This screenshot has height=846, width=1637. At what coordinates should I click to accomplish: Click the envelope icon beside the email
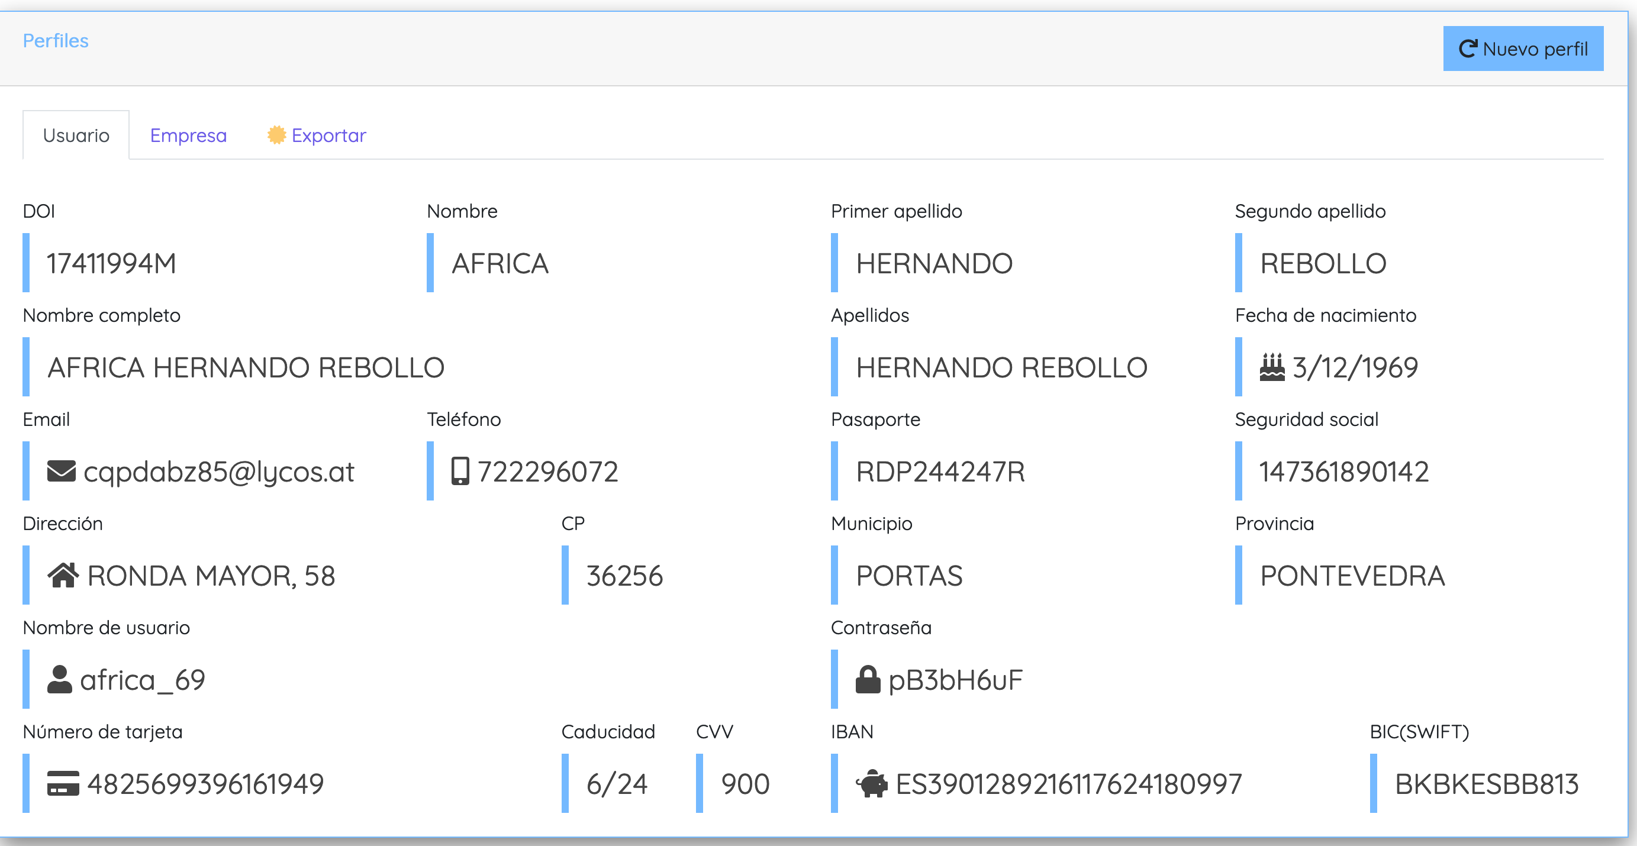click(62, 472)
